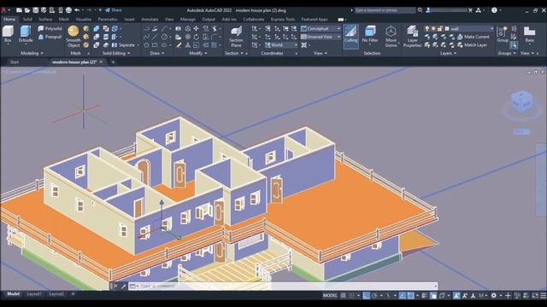Undo the last action via quick access toolbar
The image size is (547, 307).
77,10
